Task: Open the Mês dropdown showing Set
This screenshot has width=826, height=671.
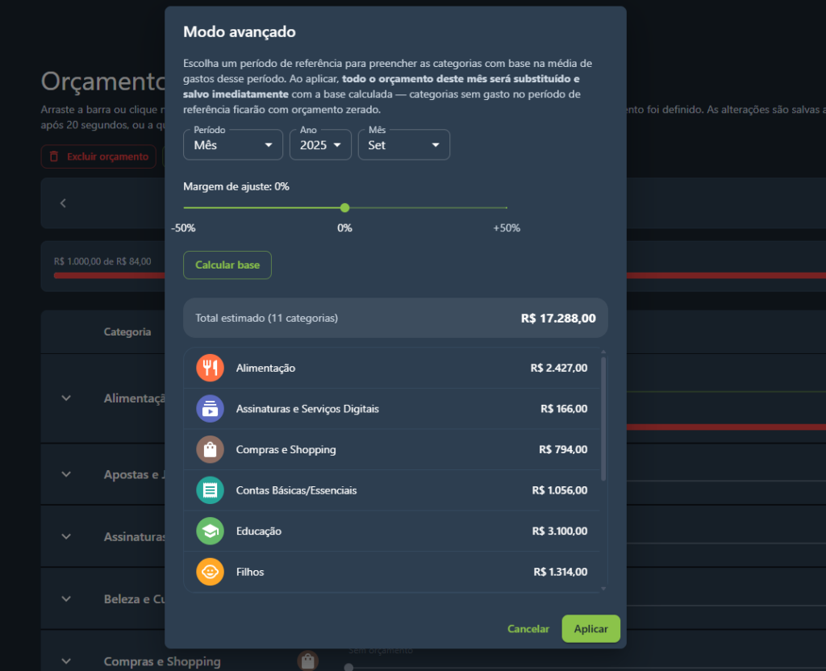Action: (403, 145)
